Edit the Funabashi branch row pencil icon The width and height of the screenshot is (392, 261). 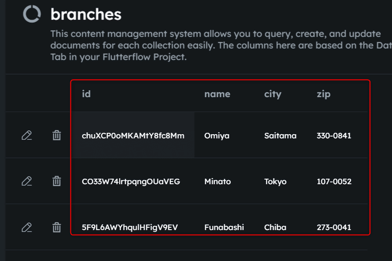(x=27, y=228)
